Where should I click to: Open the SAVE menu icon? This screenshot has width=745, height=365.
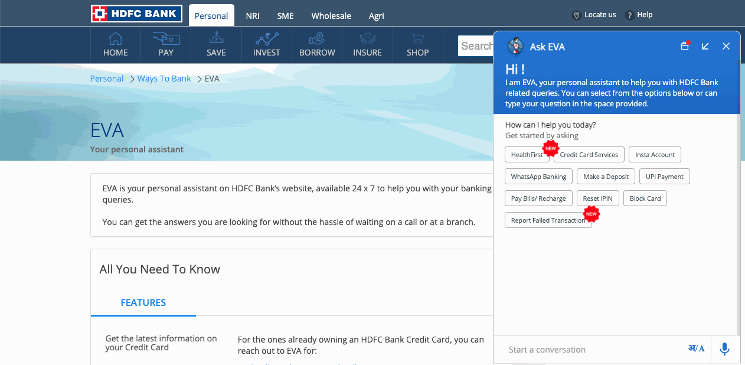[x=216, y=40]
